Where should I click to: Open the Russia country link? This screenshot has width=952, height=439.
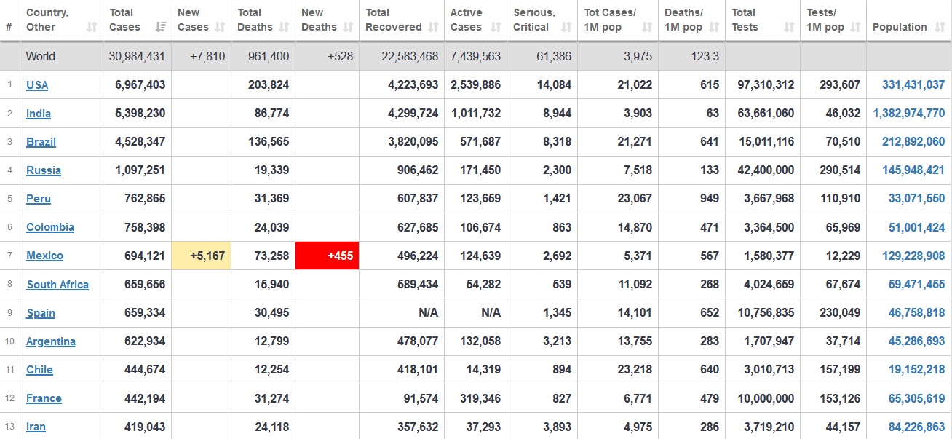click(x=44, y=170)
